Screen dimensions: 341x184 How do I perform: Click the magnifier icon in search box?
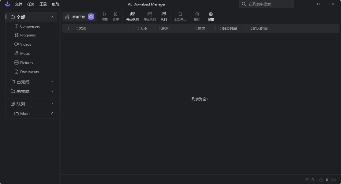pos(244,4)
